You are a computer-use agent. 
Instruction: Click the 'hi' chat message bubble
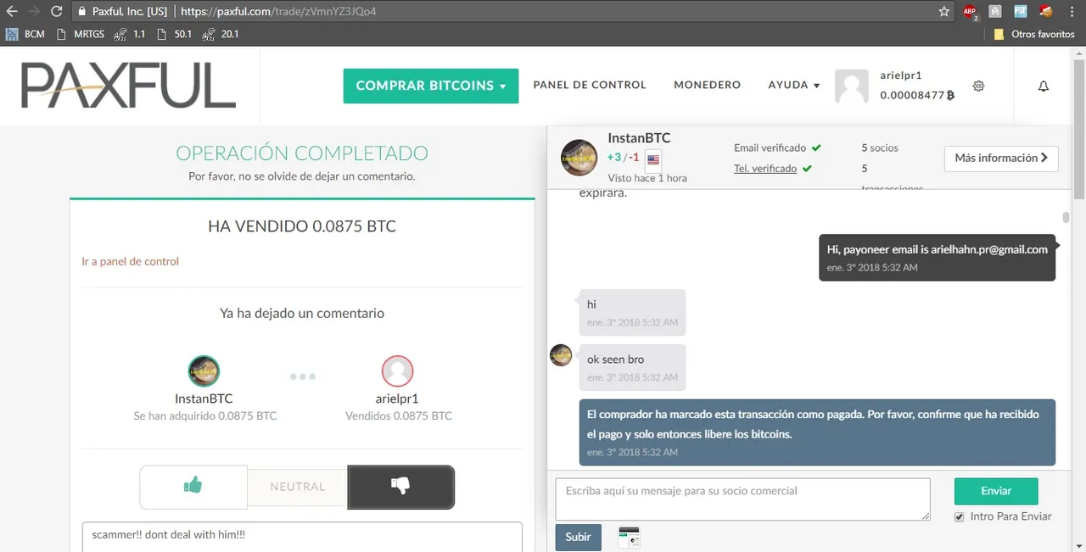click(x=631, y=313)
